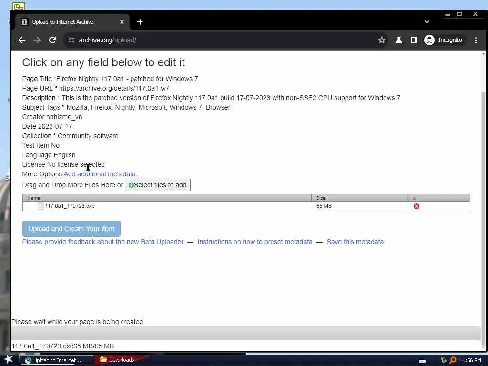Open Add additional metadata link
The image size is (488, 366).
click(x=102, y=174)
